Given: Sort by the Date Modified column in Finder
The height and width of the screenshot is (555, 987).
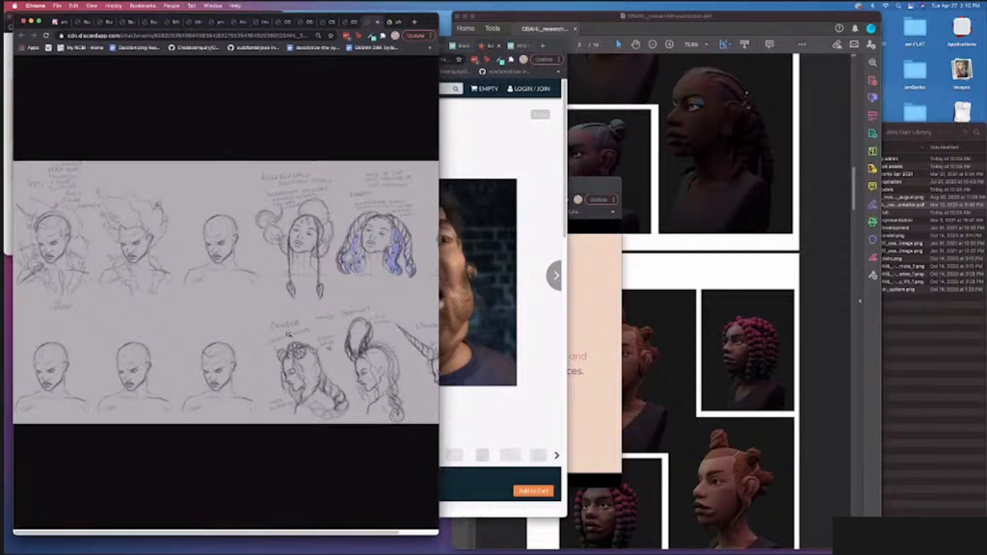Looking at the screenshot, I should coord(945,147).
